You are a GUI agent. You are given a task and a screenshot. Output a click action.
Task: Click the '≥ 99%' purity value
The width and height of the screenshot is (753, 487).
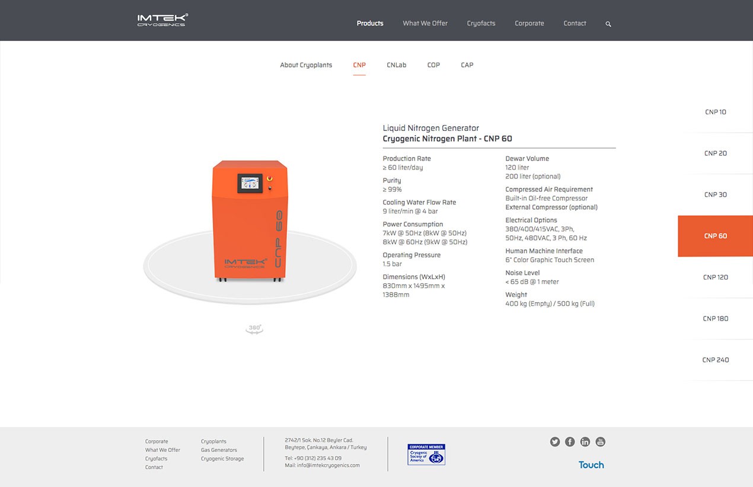[393, 190]
